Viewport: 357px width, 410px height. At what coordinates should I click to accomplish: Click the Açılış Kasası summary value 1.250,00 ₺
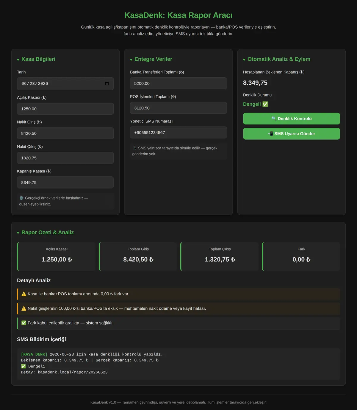coord(57,260)
